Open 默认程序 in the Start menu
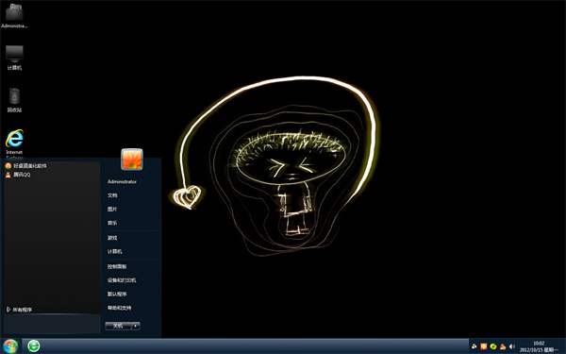The image size is (566, 354). click(x=117, y=294)
